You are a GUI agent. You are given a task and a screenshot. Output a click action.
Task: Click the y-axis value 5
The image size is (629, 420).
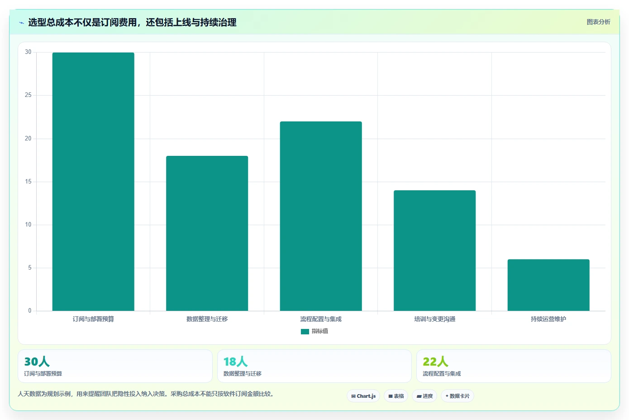point(30,268)
